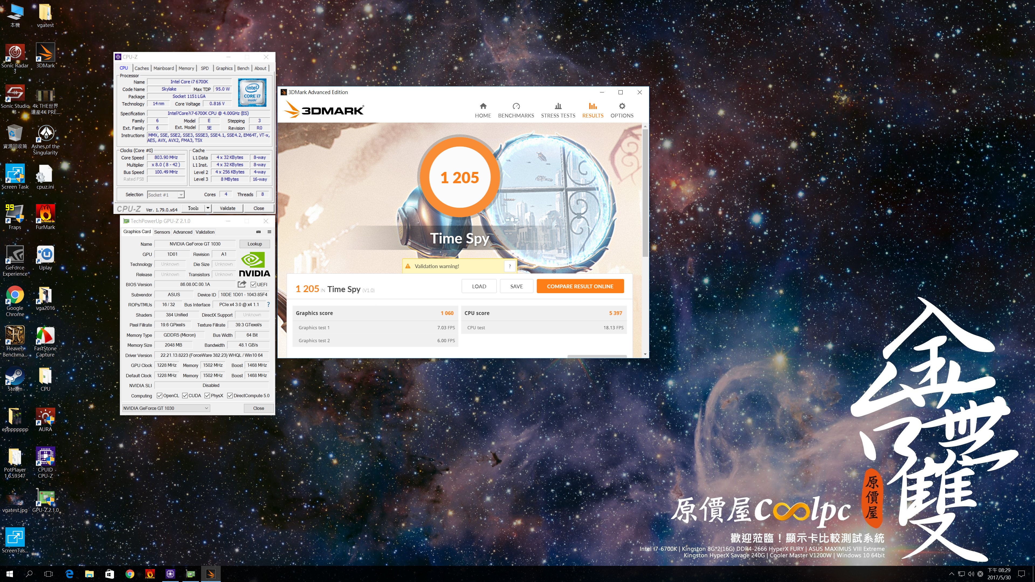Open 3DMark OPTIONS gear

pyautogui.click(x=622, y=110)
